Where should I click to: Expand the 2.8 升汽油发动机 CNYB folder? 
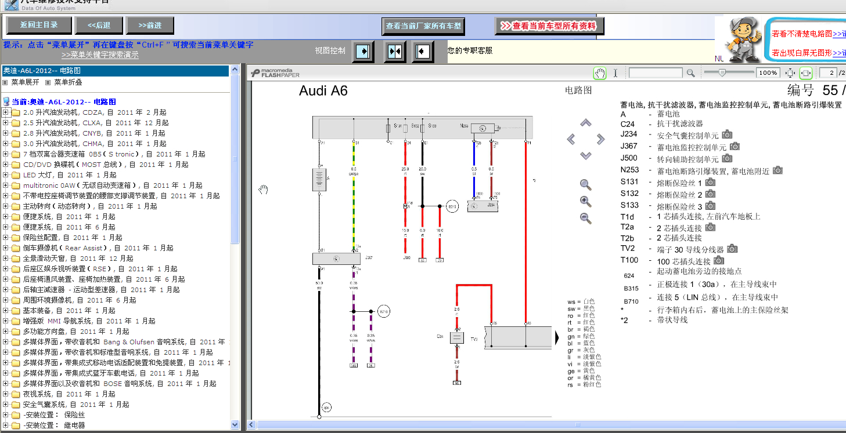(6, 133)
